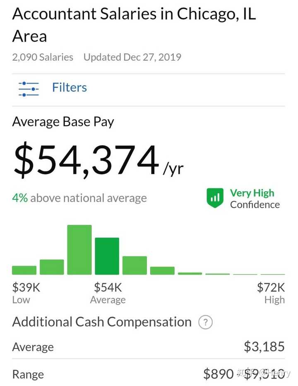Click the dark green average bar
The image size is (298, 386).
click(107, 256)
